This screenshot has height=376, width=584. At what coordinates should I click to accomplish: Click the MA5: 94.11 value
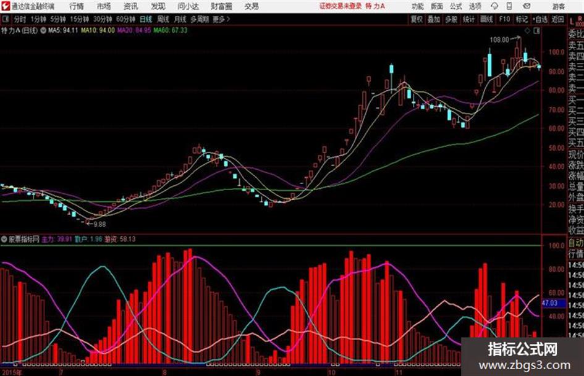(x=63, y=30)
